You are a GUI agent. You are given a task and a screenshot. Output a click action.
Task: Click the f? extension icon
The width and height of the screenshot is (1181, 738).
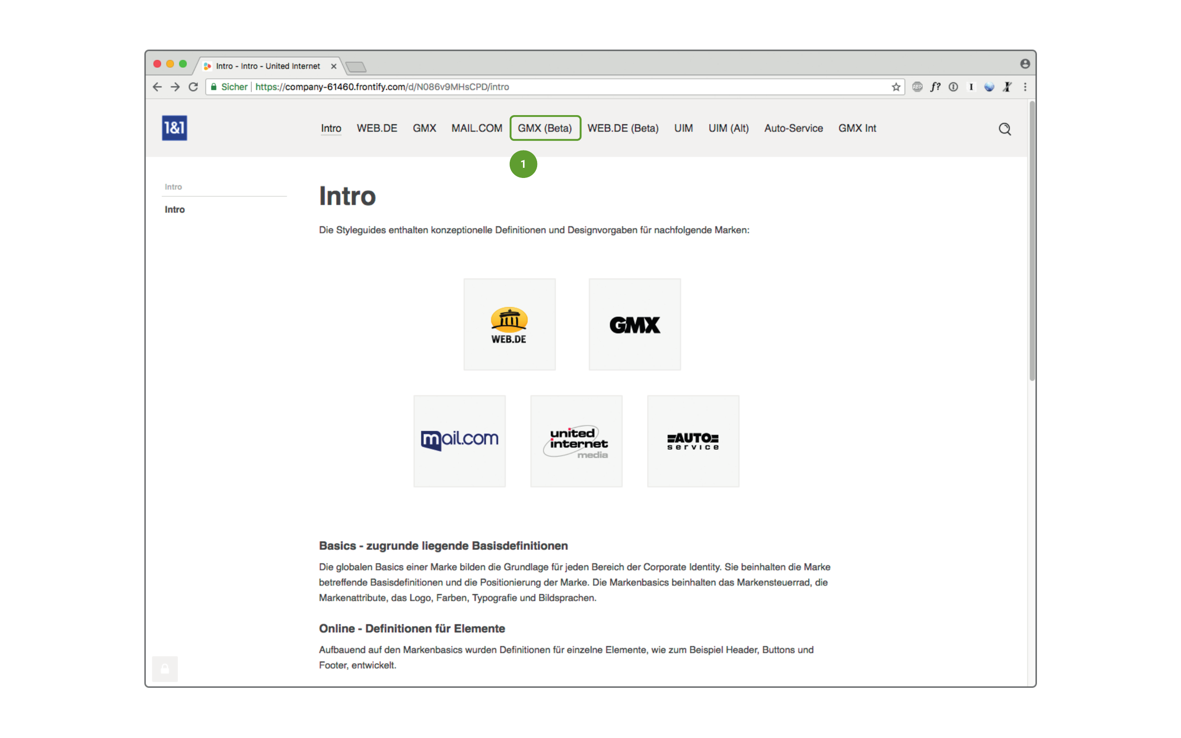click(935, 87)
